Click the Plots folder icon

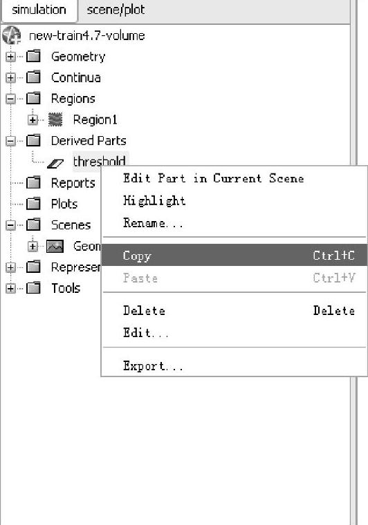(x=33, y=204)
